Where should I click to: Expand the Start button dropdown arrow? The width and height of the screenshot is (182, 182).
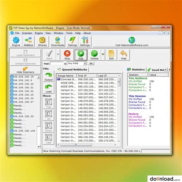[x=58, y=55]
